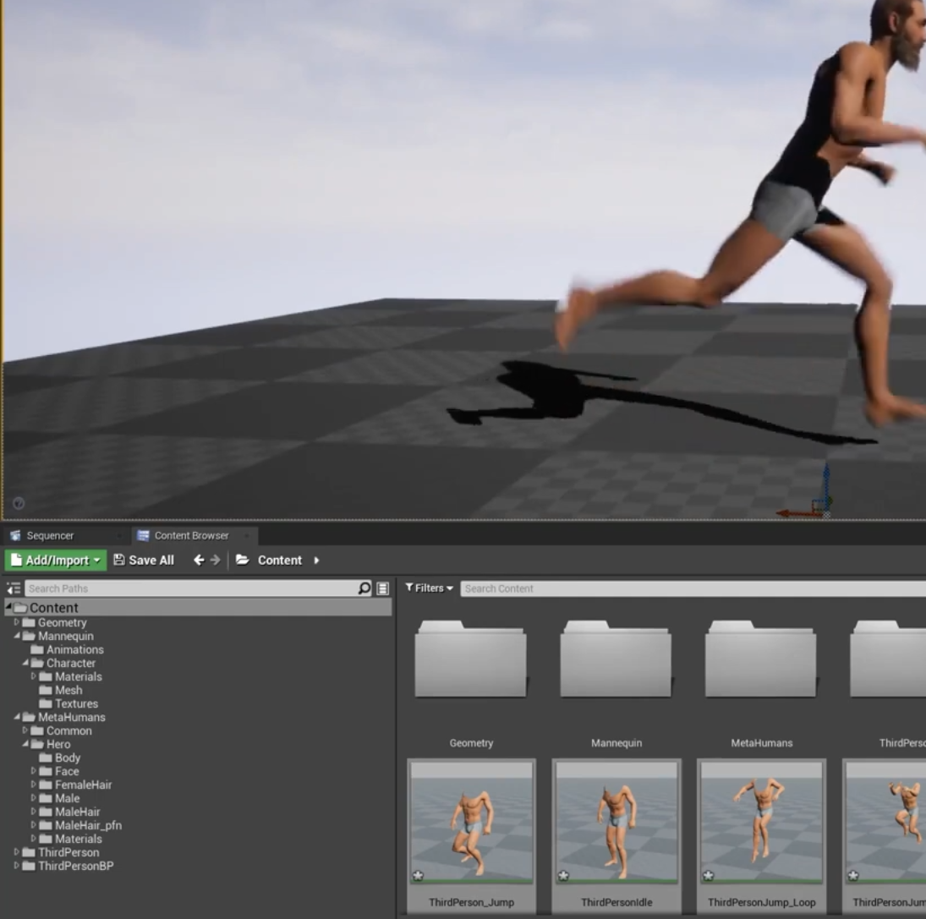Click the magnifier icon in Search Paths
The width and height of the screenshot is (926, 919).
pos(364,588)
